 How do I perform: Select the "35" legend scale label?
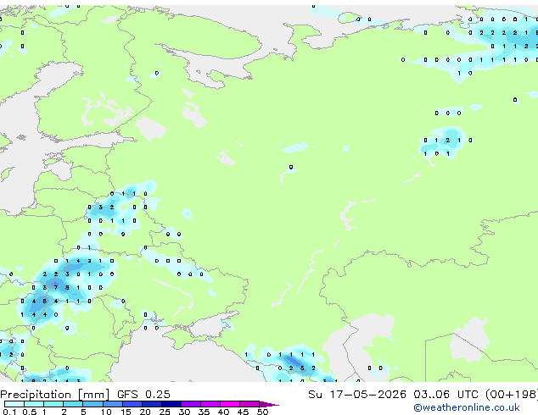pos(204,412)
